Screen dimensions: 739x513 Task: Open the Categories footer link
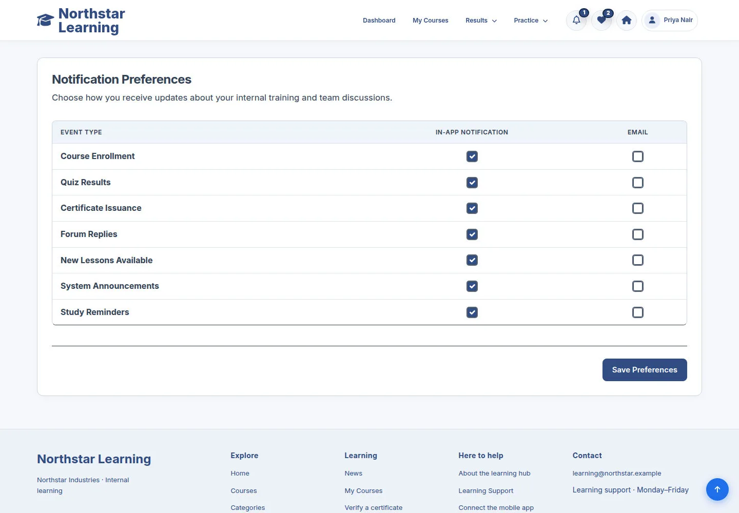point(248,508)
